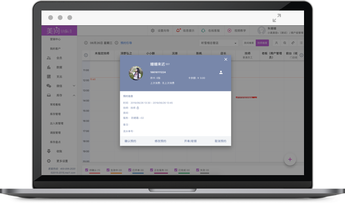
Task: Collapse the 库存 sidebar menu chevron
Action: (74, 95)
